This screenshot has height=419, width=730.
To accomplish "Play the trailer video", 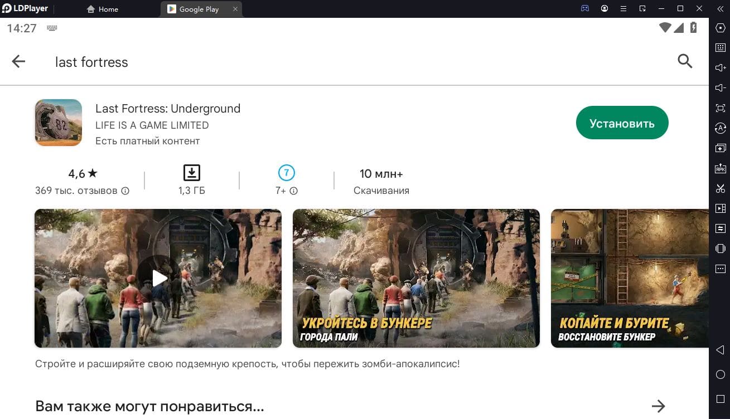I will tap(158, 278).
